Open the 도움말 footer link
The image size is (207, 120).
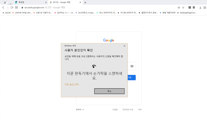[x=115, y=110]
